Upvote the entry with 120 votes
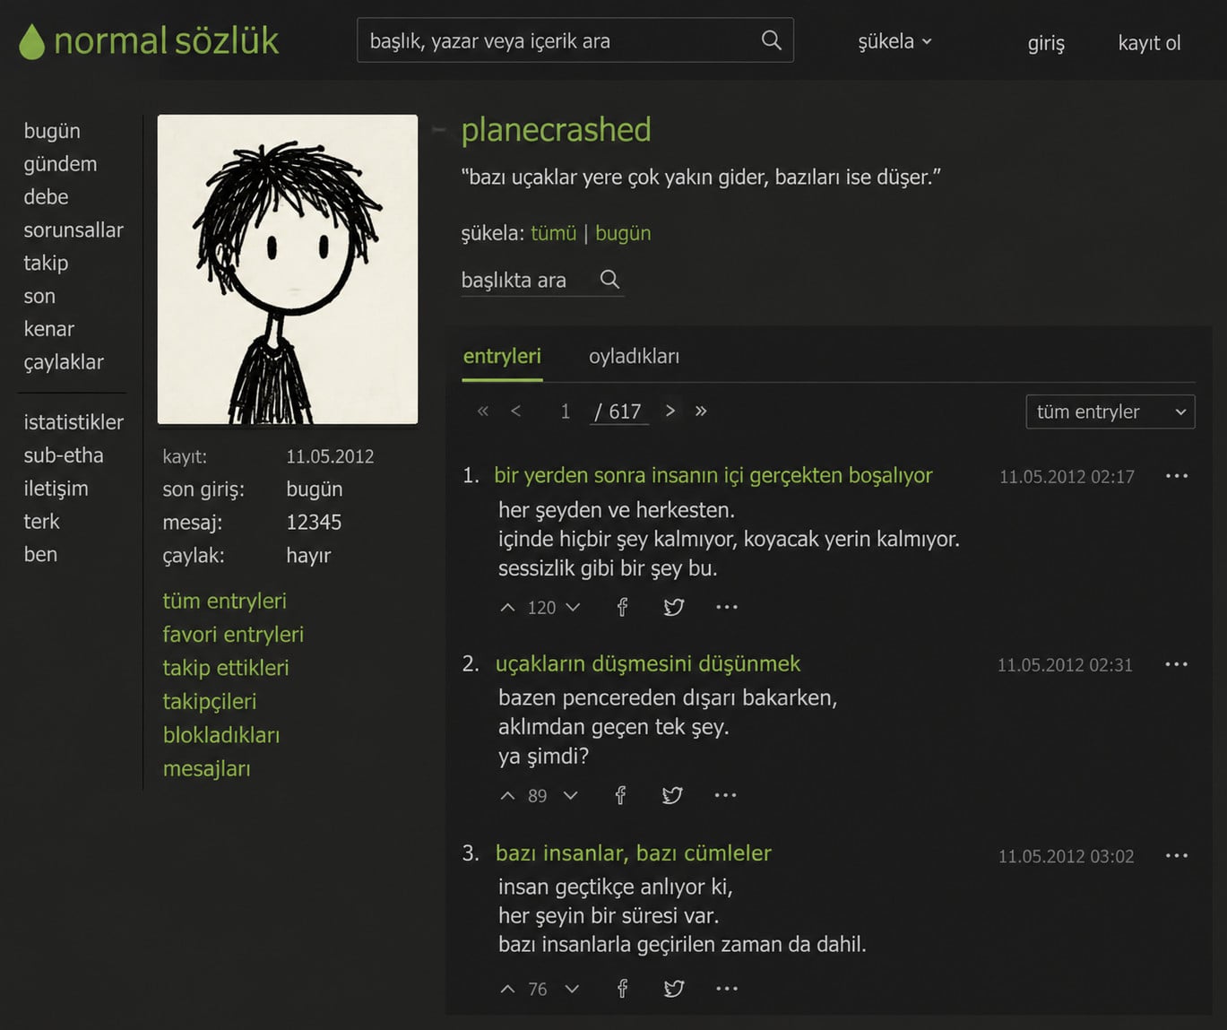Screen dimensions: 1227x1030 click(x=507, y=607)
